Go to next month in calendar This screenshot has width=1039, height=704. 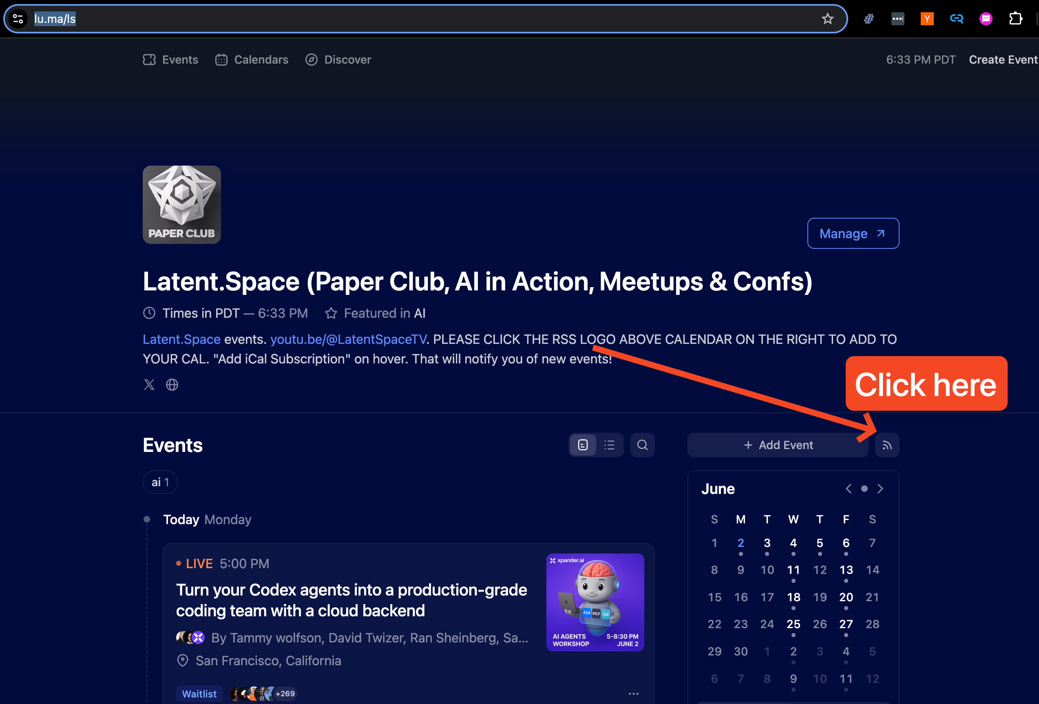pyautogui.click(x=880, y=488)
